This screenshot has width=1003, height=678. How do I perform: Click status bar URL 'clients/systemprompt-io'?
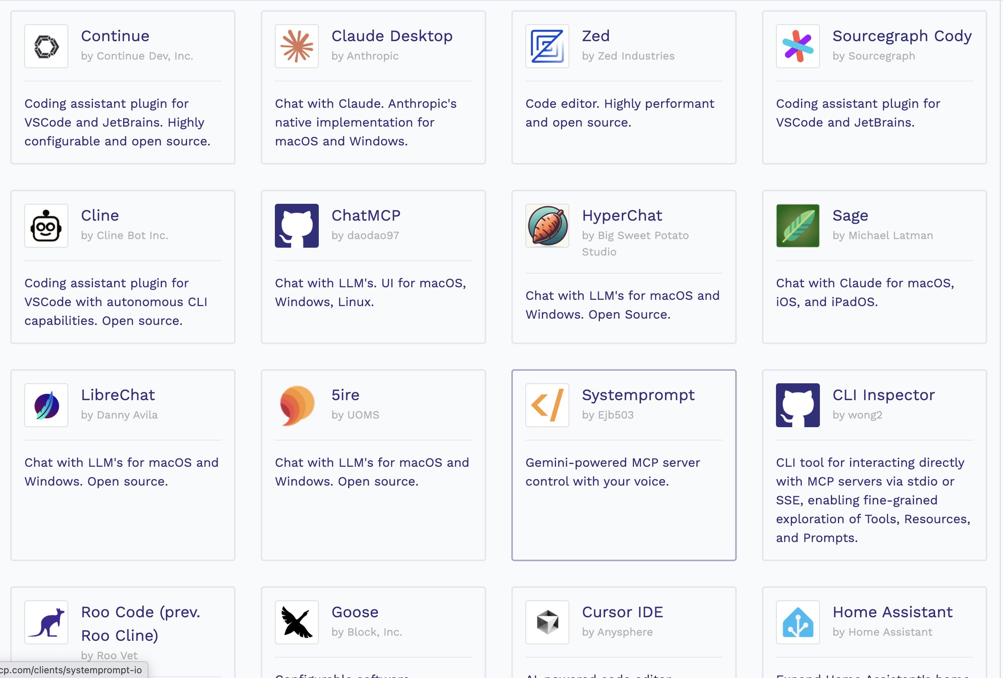(71, 670)
